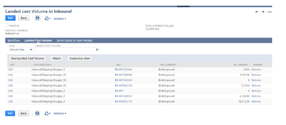286x125 pixels.
Task: Remove the Inbound Shipping Charges_1 row
Action: pyautogui.click(x=256, y=69)
